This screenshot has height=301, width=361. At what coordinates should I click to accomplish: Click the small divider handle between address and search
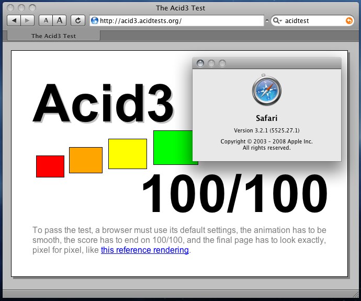click(x=267, y=21)
